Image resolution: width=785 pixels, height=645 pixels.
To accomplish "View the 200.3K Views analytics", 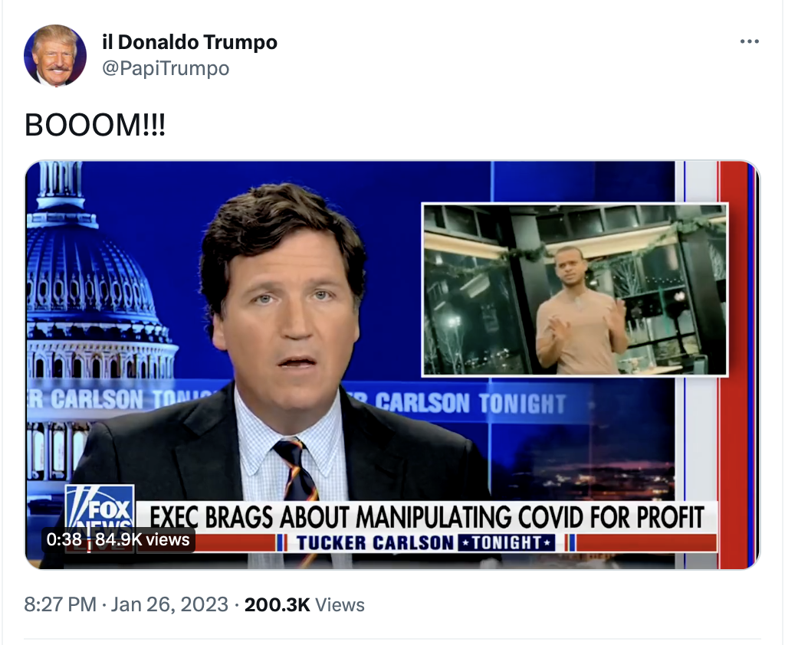I will pos(304,604).
